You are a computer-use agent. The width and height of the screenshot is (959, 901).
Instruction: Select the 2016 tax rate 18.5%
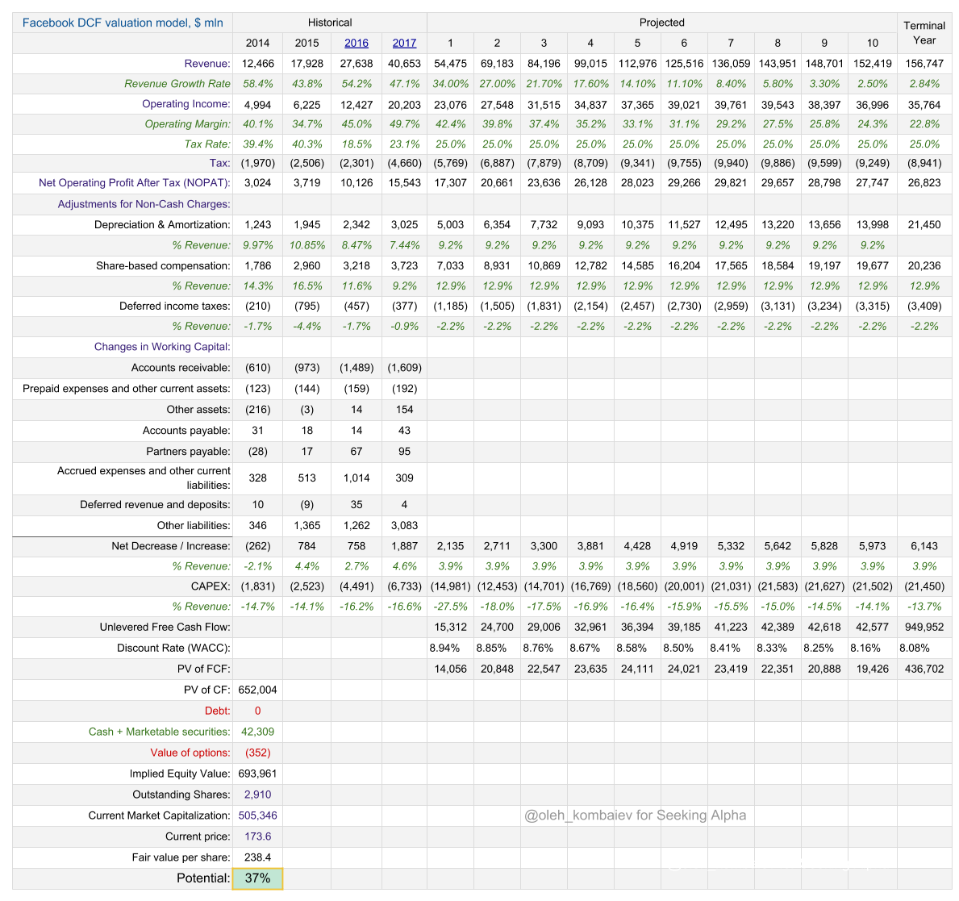pos(356,144)
